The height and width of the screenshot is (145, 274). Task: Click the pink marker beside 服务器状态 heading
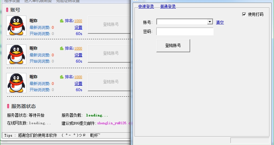8,106
